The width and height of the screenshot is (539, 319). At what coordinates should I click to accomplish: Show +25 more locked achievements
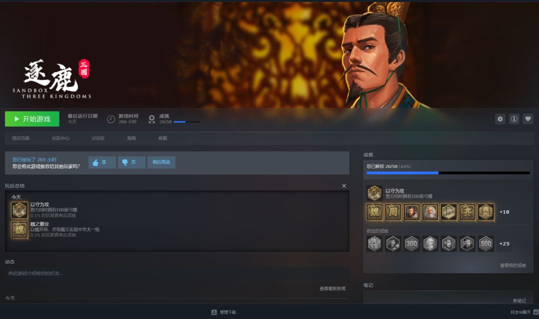[x=504, y=244]
